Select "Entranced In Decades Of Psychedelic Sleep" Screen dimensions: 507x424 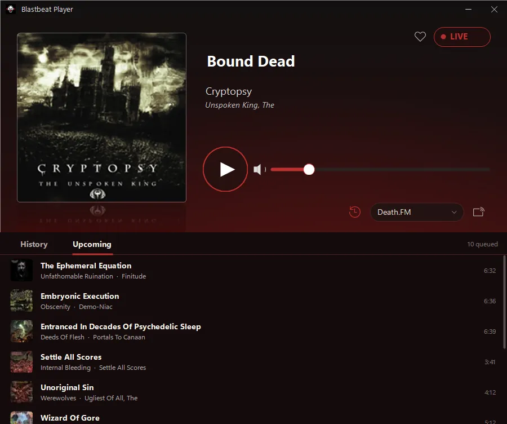pos(121,326)
